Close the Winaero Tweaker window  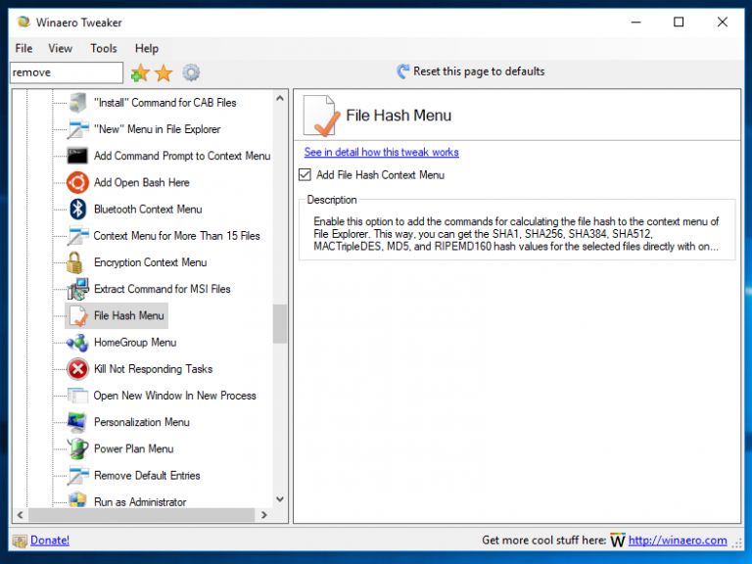[723, 23]
